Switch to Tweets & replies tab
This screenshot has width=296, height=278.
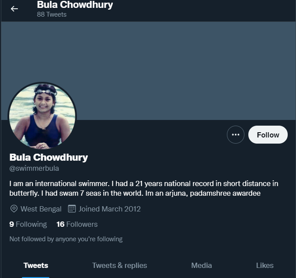[119, 265]
